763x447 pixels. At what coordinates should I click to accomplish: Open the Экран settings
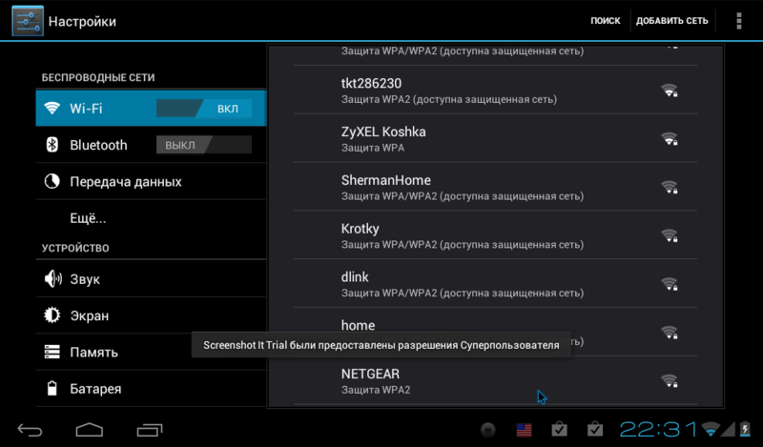pyautogui.click(x=151, y=315)
